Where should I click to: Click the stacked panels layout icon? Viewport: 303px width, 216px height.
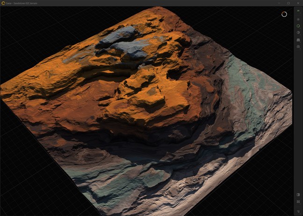pyautogui.click(x=298, y=202)
